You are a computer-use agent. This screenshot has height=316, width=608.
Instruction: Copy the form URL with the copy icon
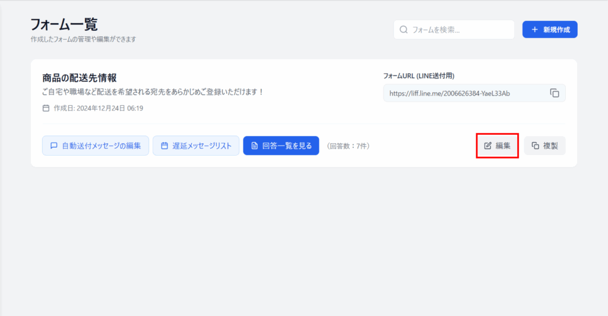pos(555,93)
